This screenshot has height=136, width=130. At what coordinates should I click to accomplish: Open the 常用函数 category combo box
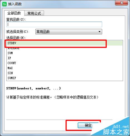(x=69, y=32)
